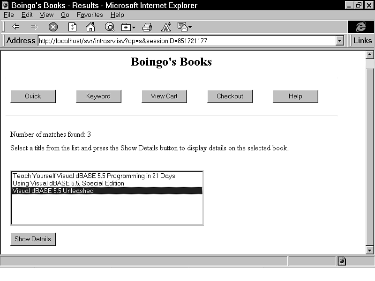
Task: Click the Back arrow toolbar icon
Action: (x=16, y=27)
